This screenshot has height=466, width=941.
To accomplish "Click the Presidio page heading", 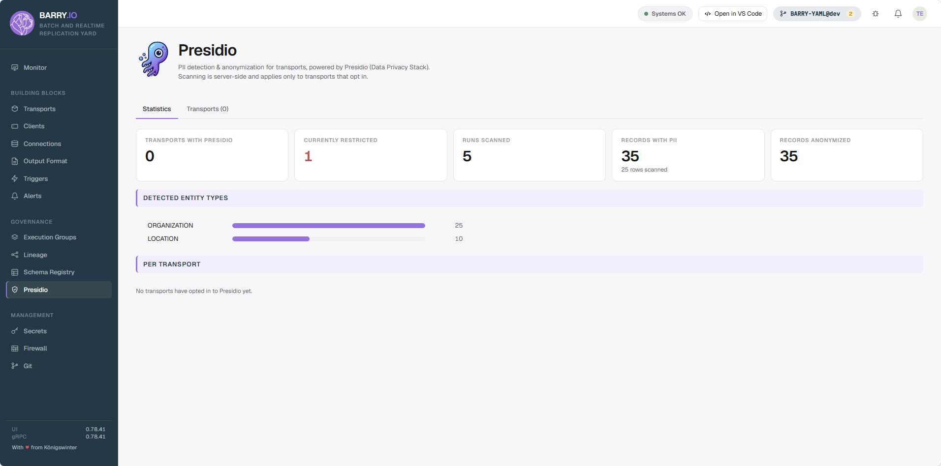I will (x=207, y=50).
